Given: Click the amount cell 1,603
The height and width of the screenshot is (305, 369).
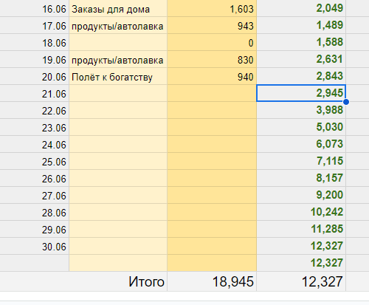Looking at the screenshot, I should (x=212, y=9).
